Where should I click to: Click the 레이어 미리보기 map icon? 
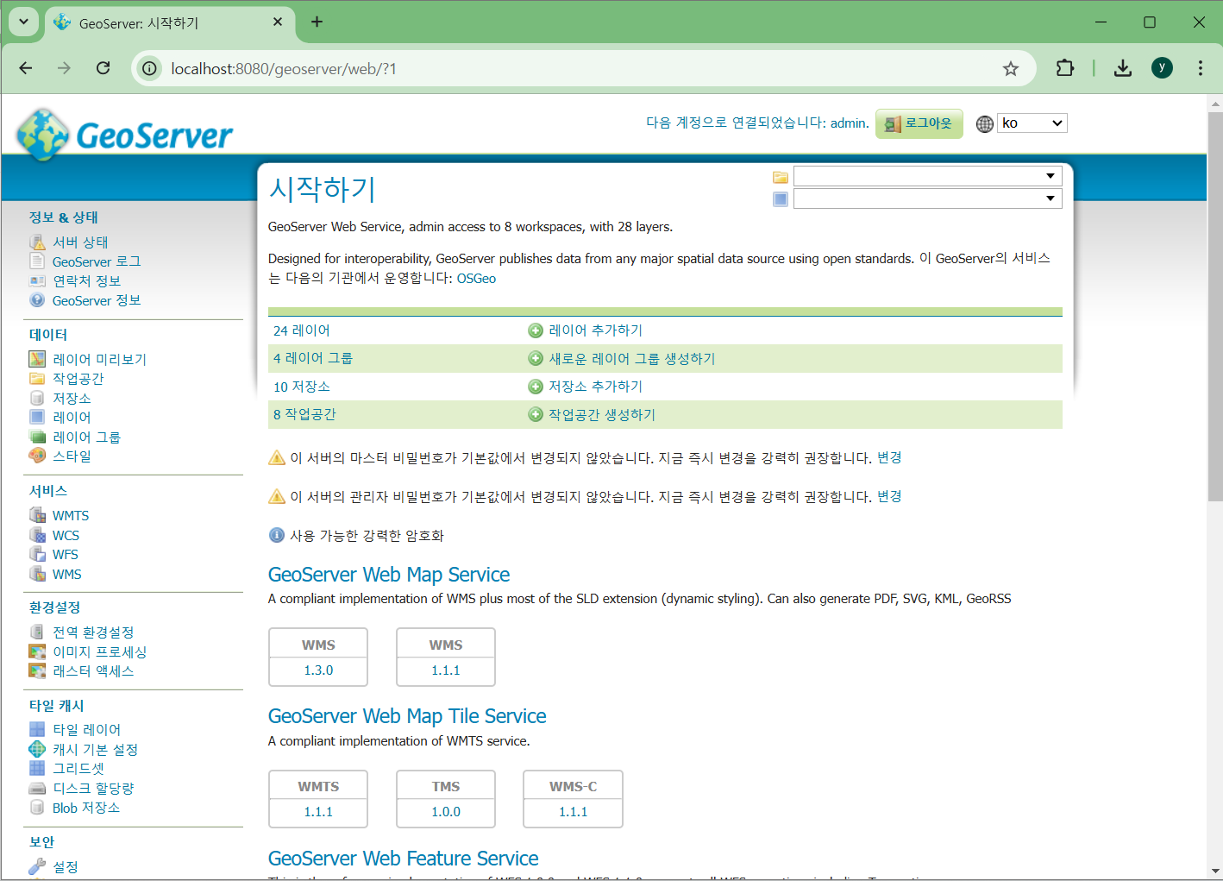pos(37,359)
